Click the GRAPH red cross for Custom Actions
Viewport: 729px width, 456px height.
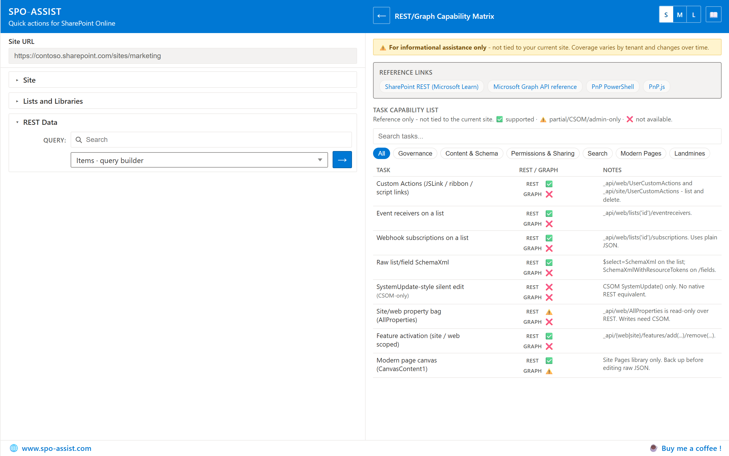click(549, 194)
